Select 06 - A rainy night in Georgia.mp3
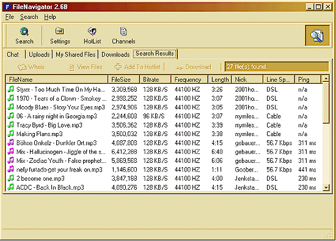 click(57, 116)
